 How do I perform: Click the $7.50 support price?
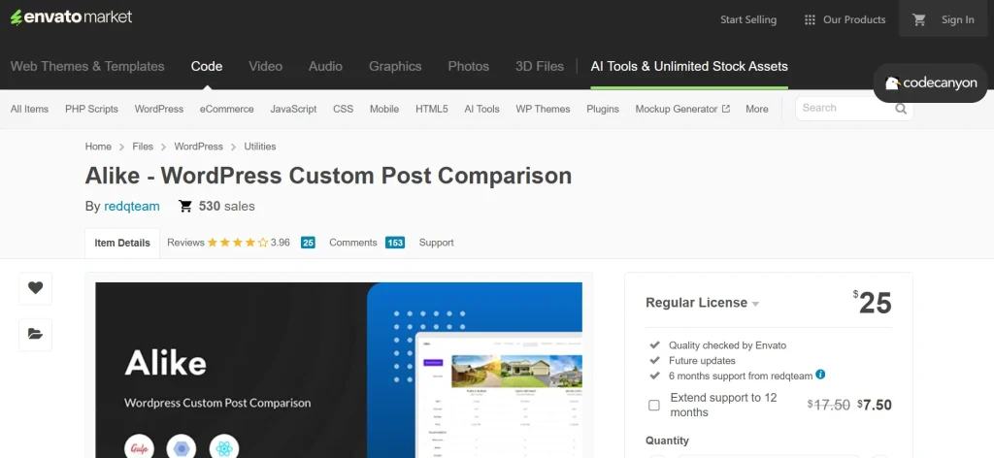pos(875,405)
